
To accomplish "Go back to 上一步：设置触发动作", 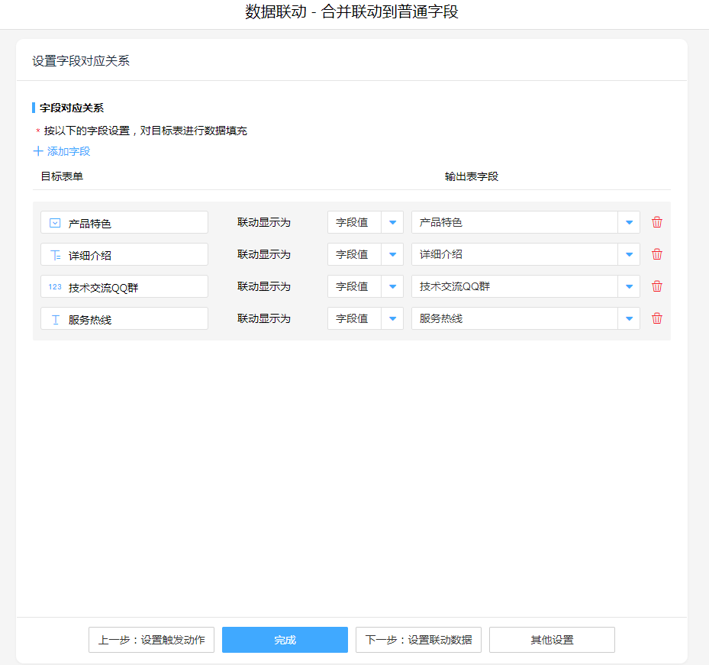I will [x=151, y=640].
